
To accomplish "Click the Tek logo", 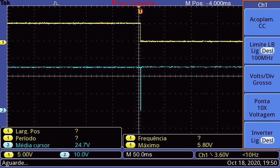I will (x=5, y=3).
